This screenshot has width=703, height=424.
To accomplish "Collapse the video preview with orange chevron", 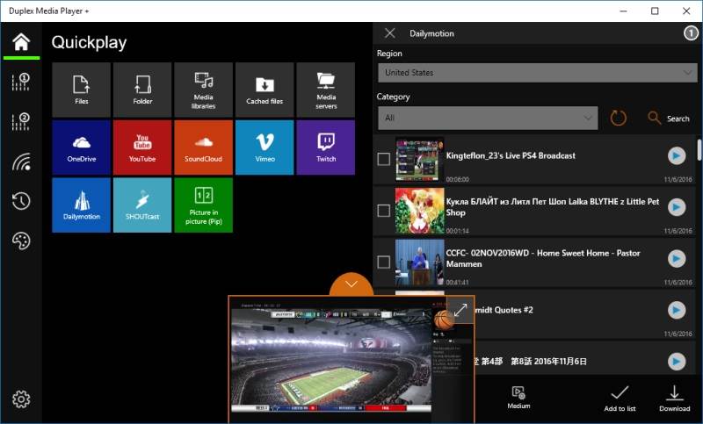I will tap(351, 284).
